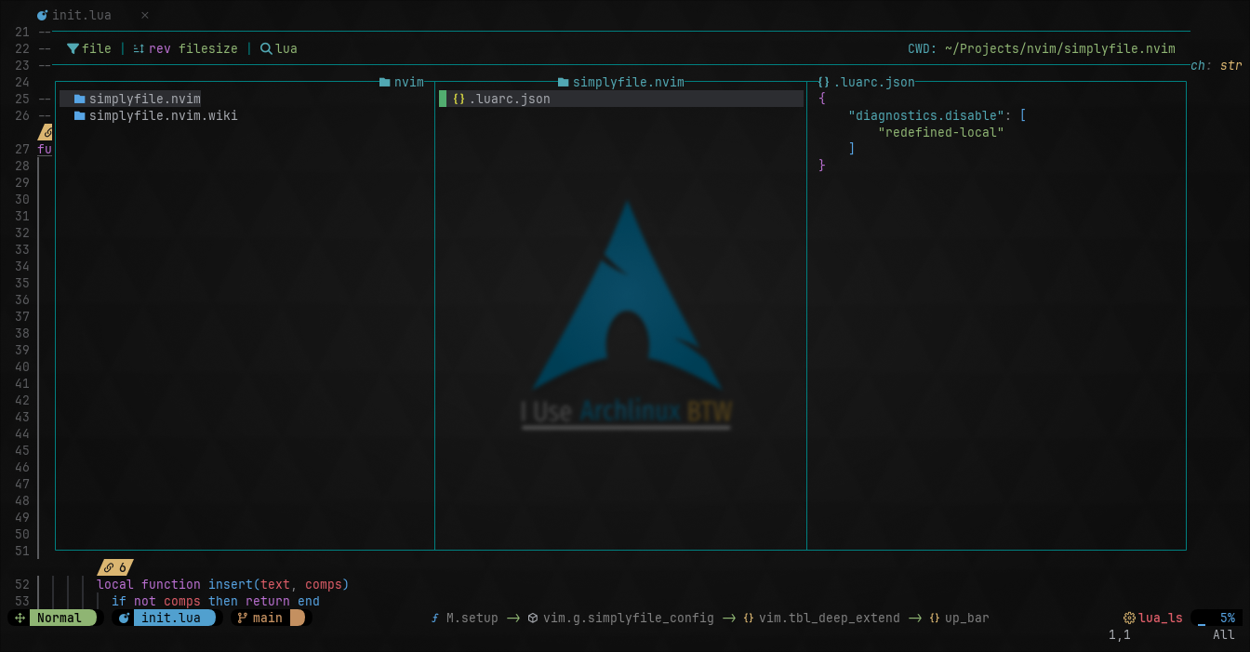Click the braces icon before vim.tbl_deep_extend
1250x652 pixels.
pos(749,618)
